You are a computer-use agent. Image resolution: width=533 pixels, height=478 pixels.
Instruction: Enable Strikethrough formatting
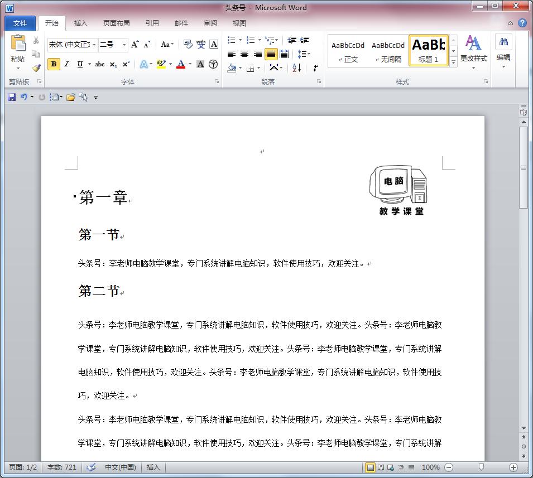[100, 64]
